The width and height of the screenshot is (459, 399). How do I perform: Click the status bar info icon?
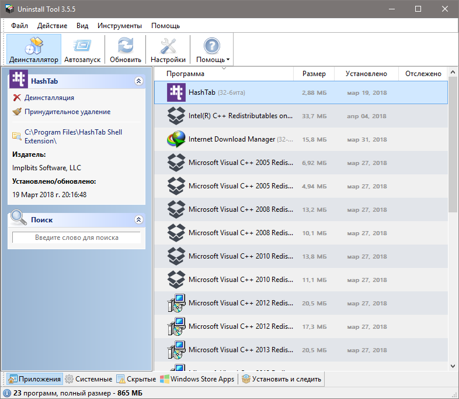[7, 393]
